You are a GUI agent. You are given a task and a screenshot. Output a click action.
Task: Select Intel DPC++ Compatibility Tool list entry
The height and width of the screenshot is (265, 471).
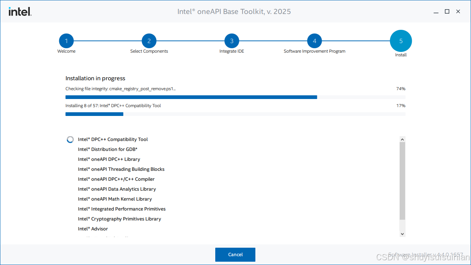pyautogui.click(x=113, y=139)
